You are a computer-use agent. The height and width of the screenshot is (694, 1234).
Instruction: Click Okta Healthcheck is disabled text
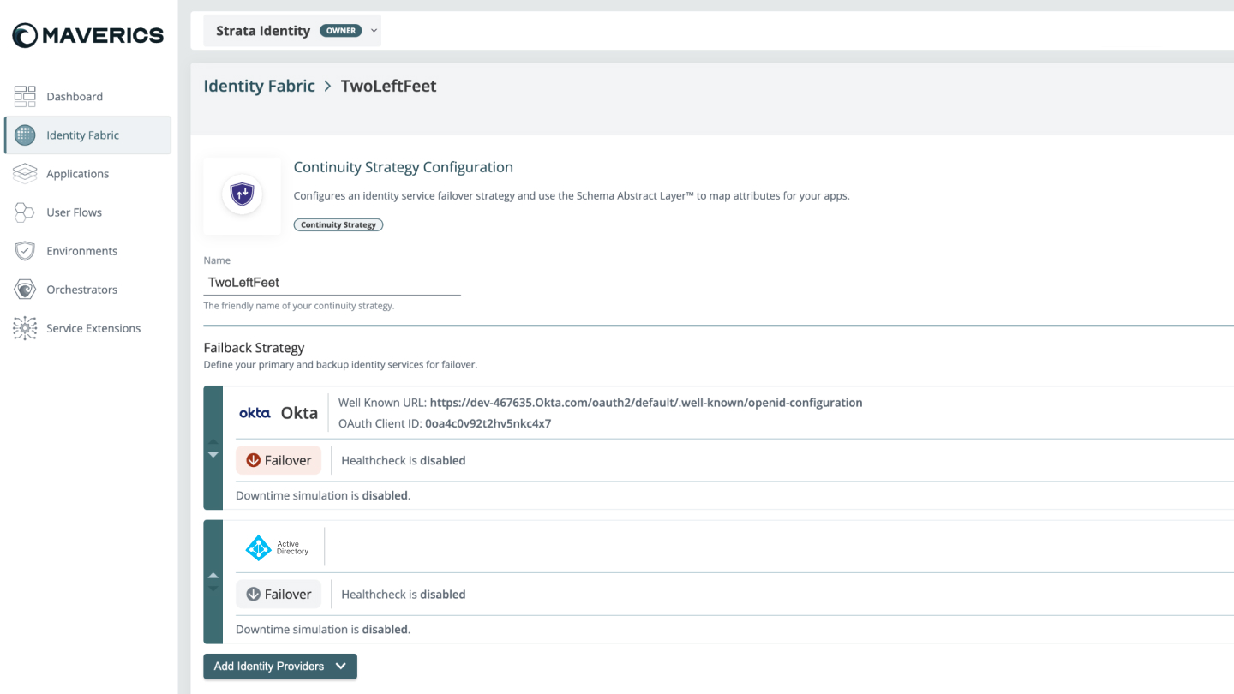(x=404, y=460)
